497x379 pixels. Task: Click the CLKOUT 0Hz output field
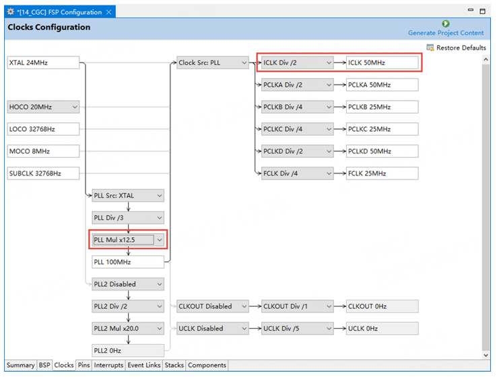[383, 306]
